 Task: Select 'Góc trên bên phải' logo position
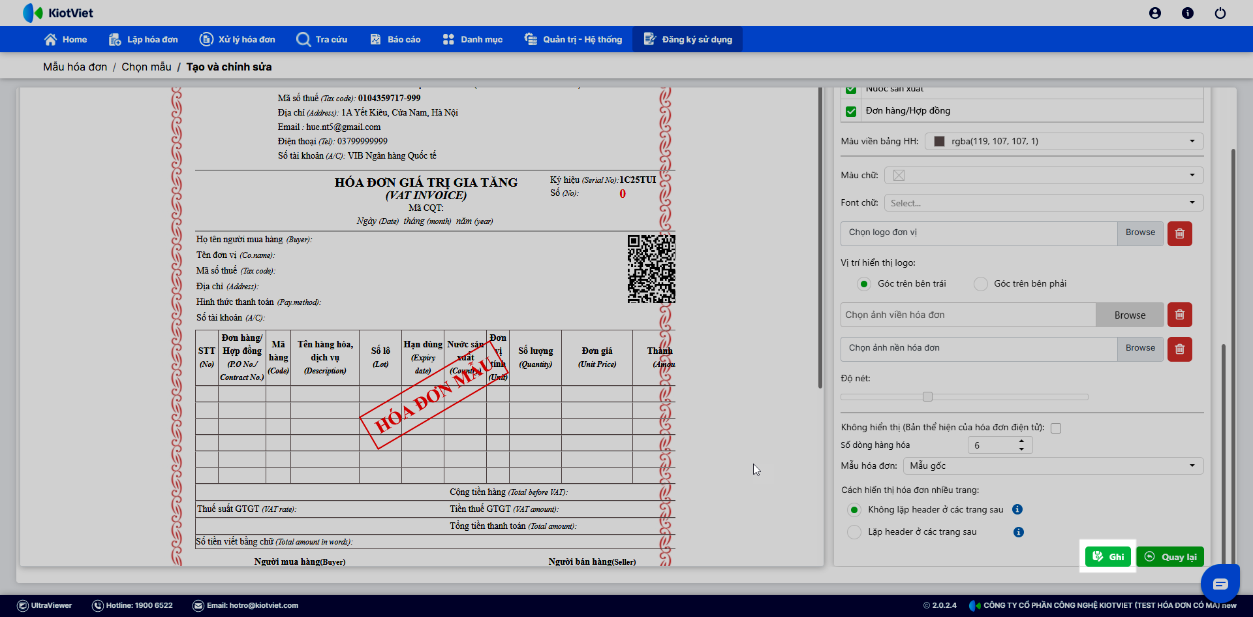tap(980, 284)
